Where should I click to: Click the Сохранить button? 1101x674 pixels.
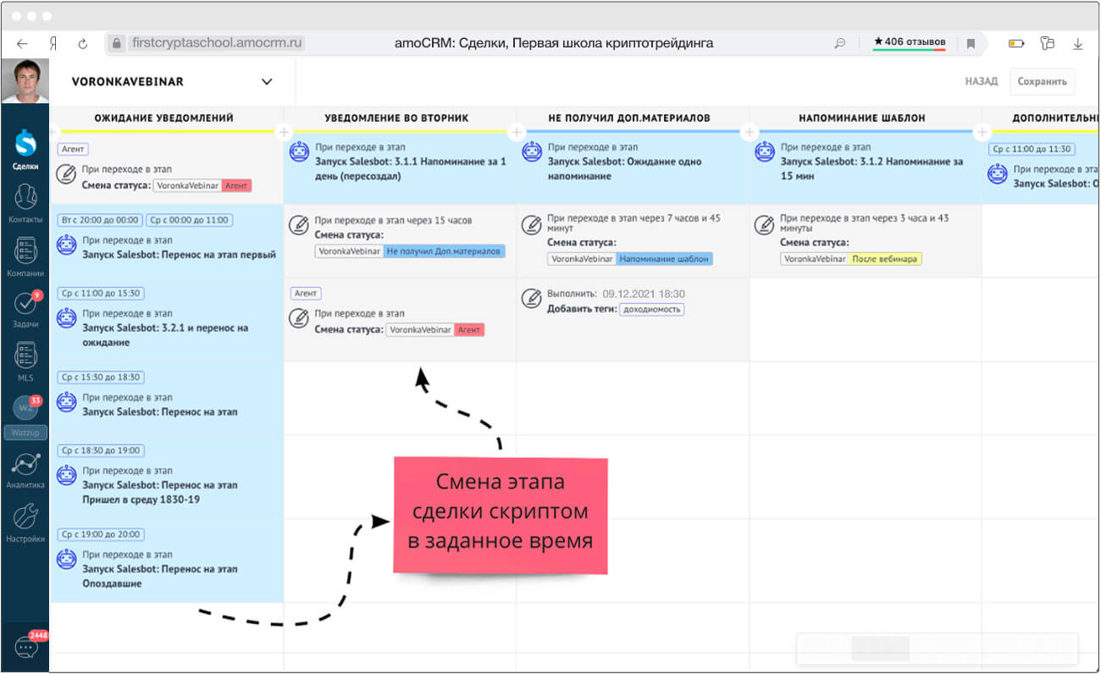[x=1043, y=82]
